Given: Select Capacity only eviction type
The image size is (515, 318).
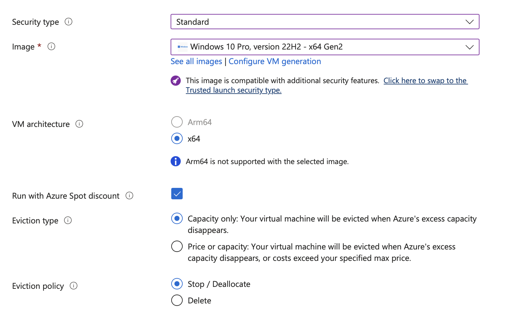Looking at the screenshot, I should 177,218.
